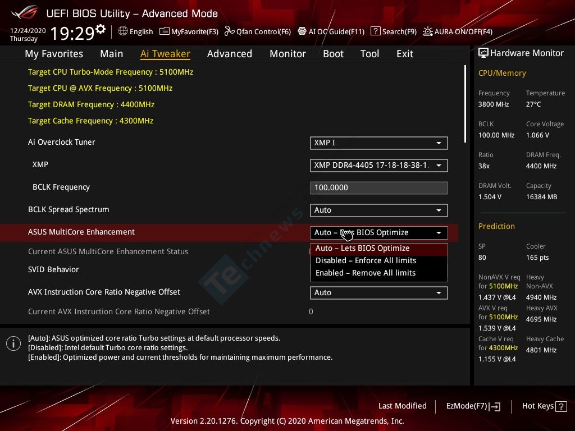Image resolution: width=575 pixels, height=431 pixels.
Task: Click the ROG logo icon
Action: 25,12
